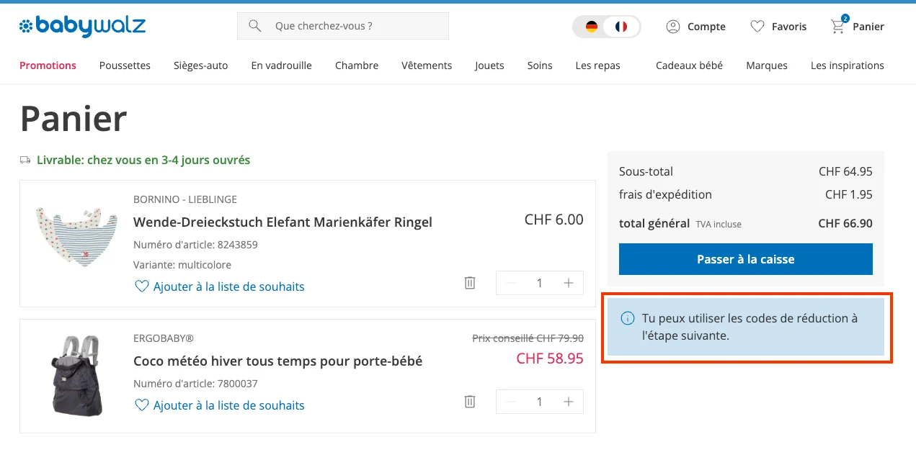Switch language to German flag

point(591,26)
